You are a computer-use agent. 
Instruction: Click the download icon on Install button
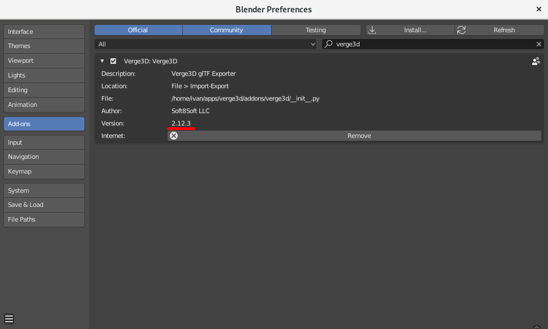pos(372,30)
